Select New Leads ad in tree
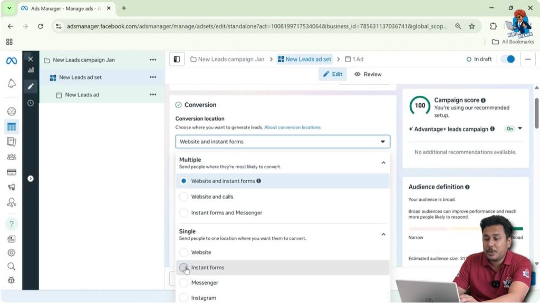540x303 pixels. (82, 95)
